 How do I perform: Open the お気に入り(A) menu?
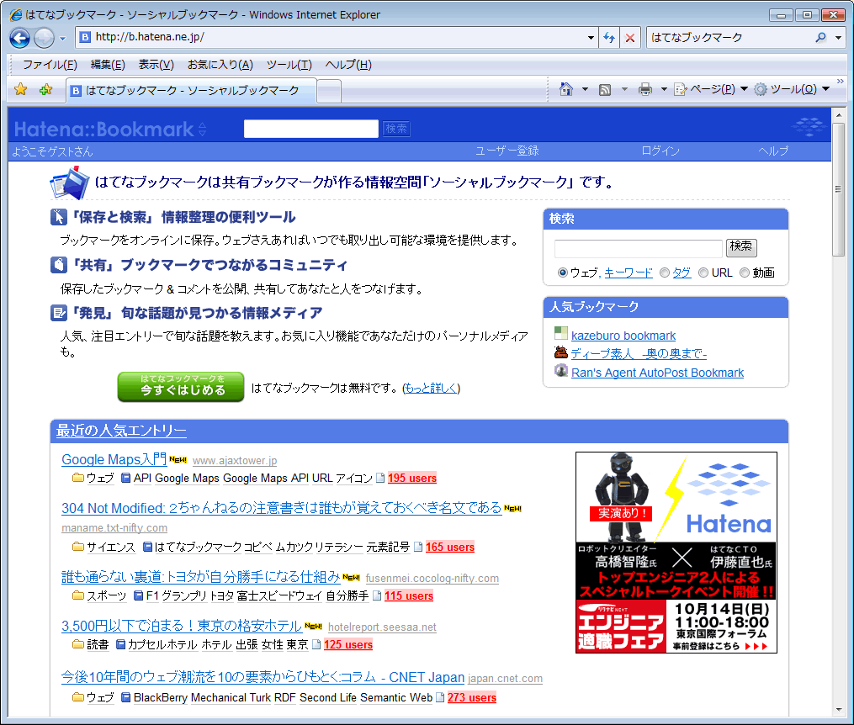220,65
